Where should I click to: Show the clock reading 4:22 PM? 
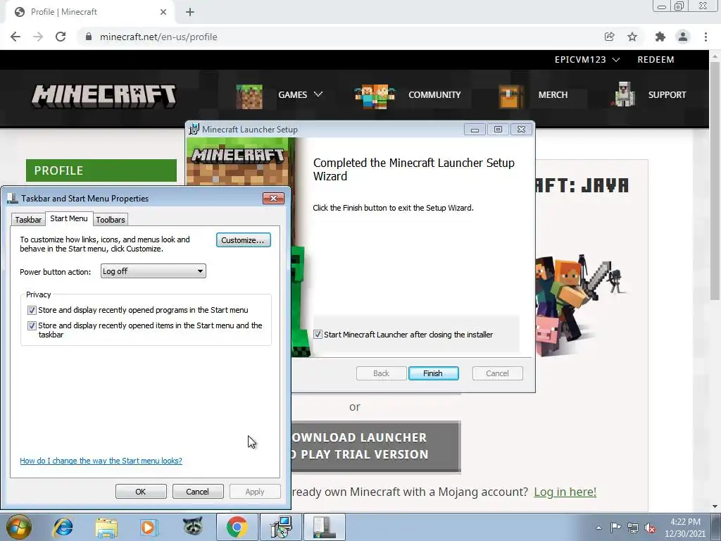point(685,528)
